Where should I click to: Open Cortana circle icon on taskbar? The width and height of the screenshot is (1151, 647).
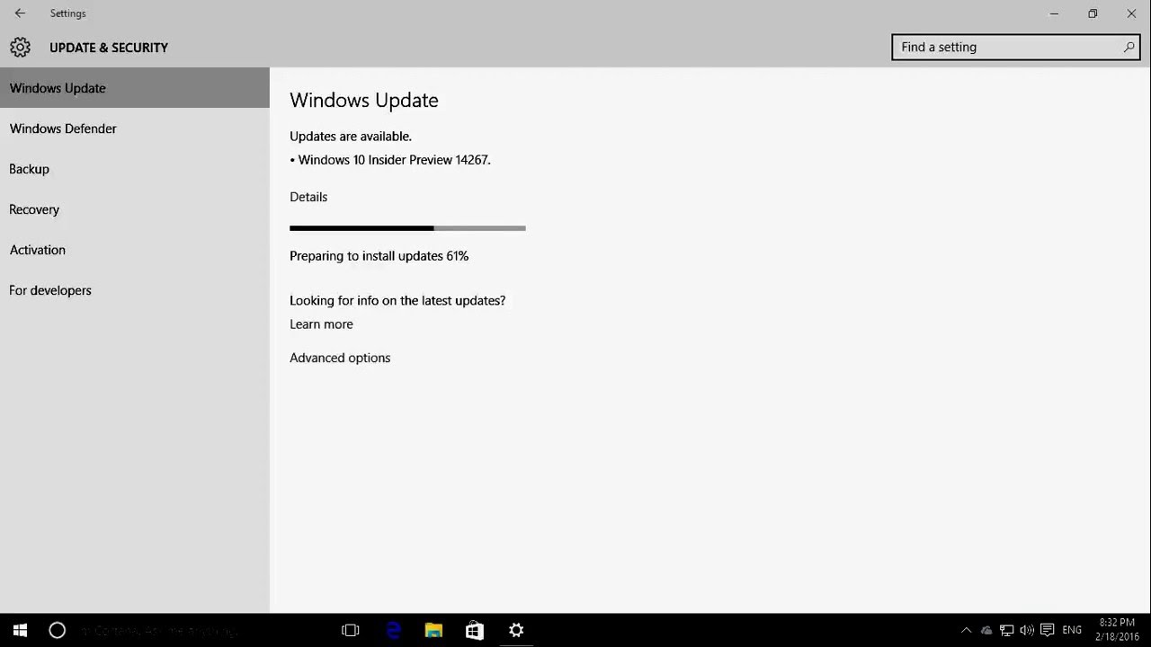57,630
